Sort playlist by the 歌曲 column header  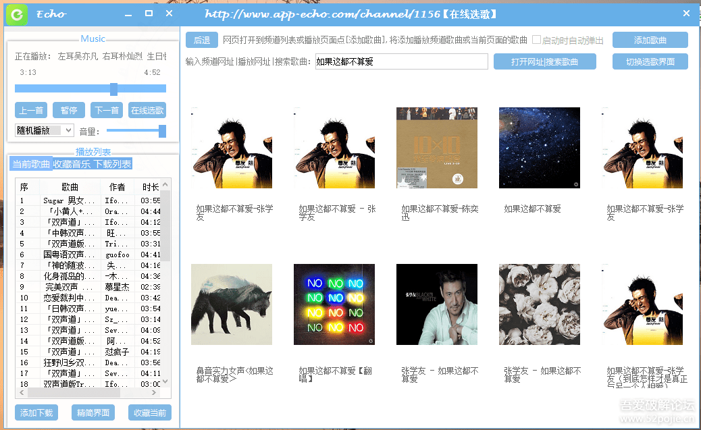pos(70,187)
